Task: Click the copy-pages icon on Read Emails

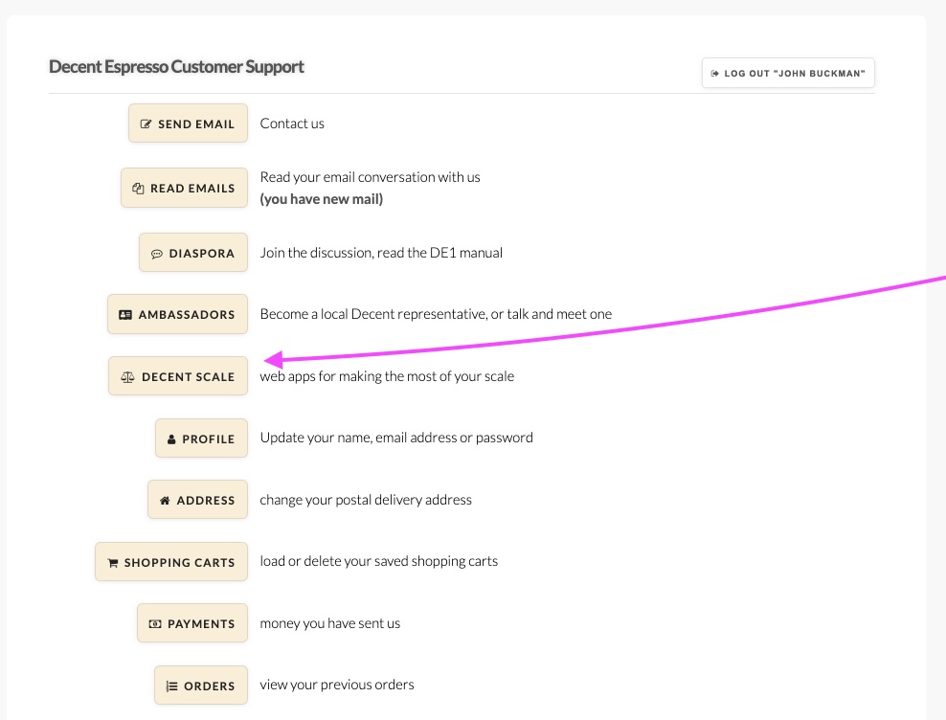Action: pyautogui.click(x=138, y=189)
